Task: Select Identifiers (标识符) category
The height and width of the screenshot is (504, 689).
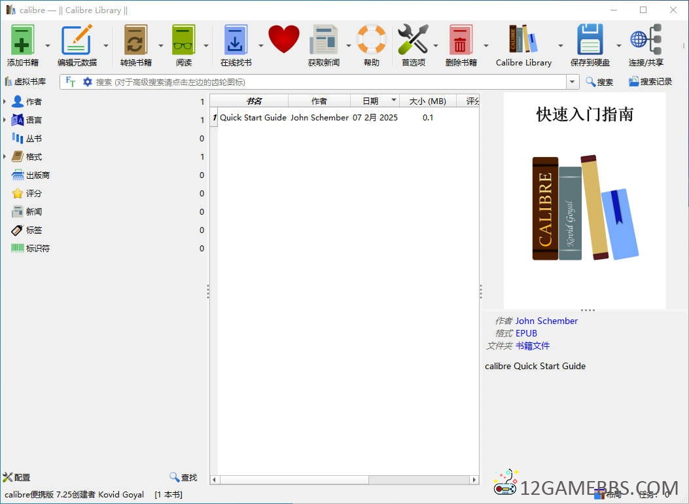Action: pos(37,248)
